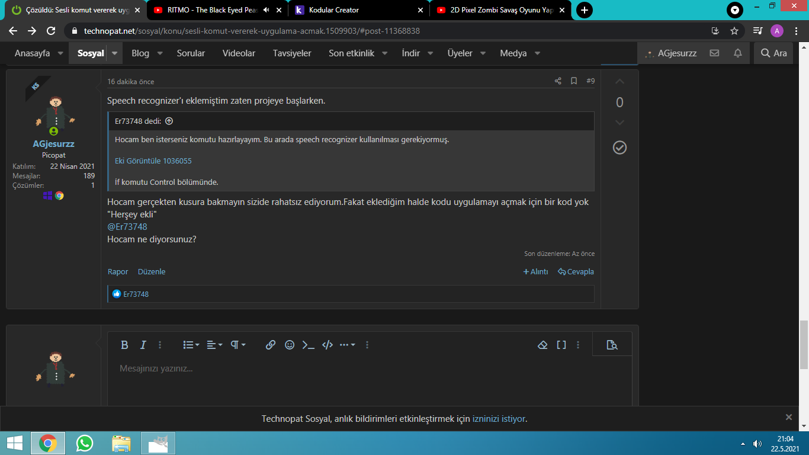Open the paragraph format dropdown
The width and height of the screenshot is (809, 455).
238,345
